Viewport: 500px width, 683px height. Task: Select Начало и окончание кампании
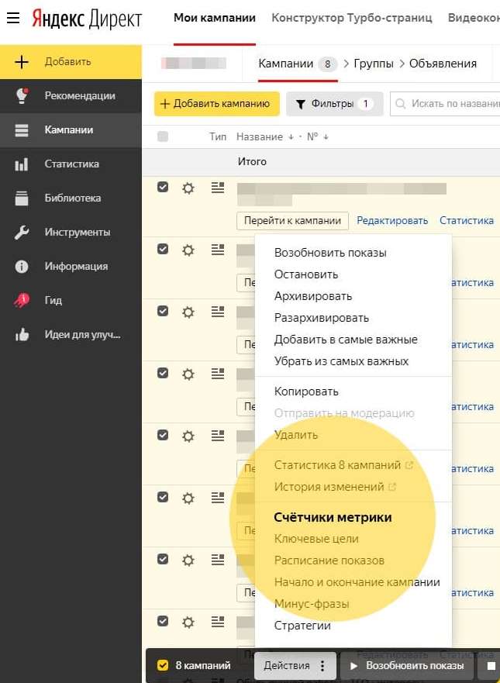click(357, 582)
